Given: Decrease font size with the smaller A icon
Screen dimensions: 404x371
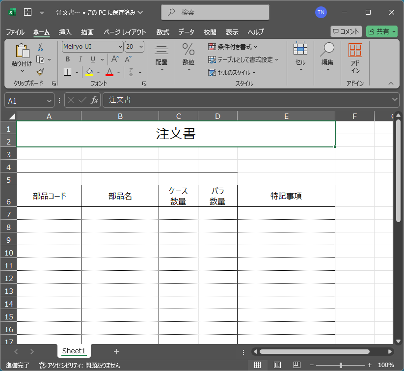Looking at the screenshot, I should [x=128, y=59].
